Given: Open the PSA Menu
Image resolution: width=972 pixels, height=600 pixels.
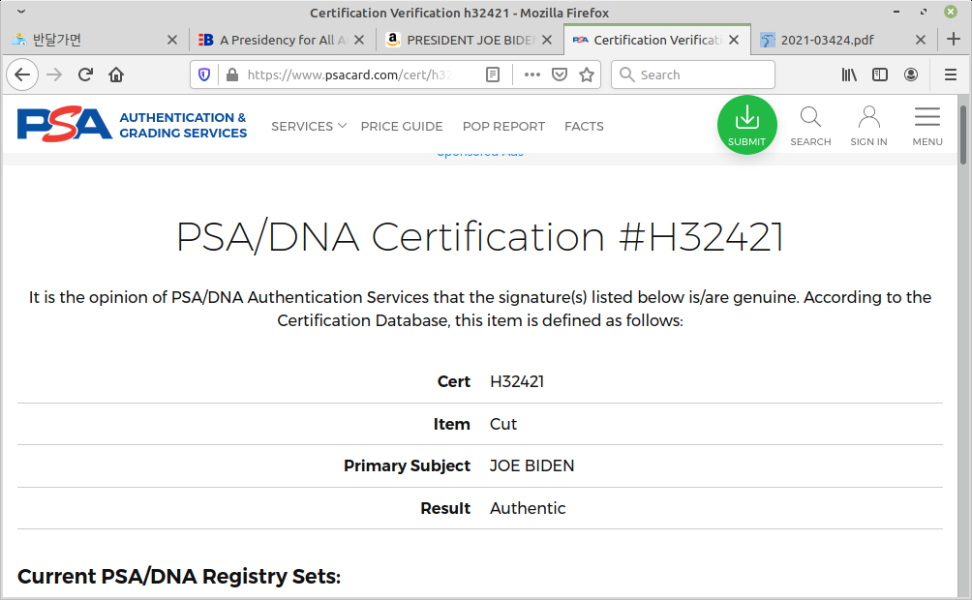Looking at the screenshot, I should pos(927,126).
